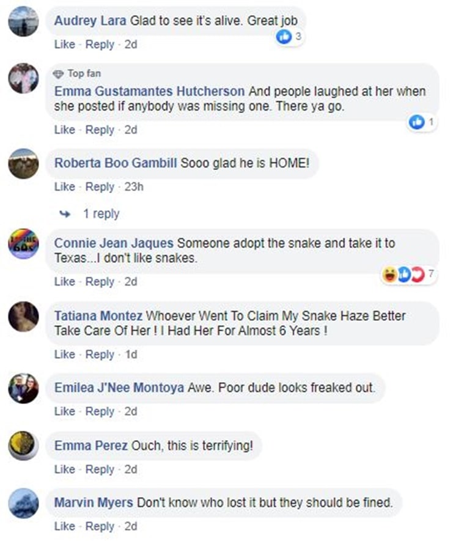This screenshot has height=541, width=464.
Task: Open Emma Gustamantes Hutcherson's avatar
Action: [24, 78]
